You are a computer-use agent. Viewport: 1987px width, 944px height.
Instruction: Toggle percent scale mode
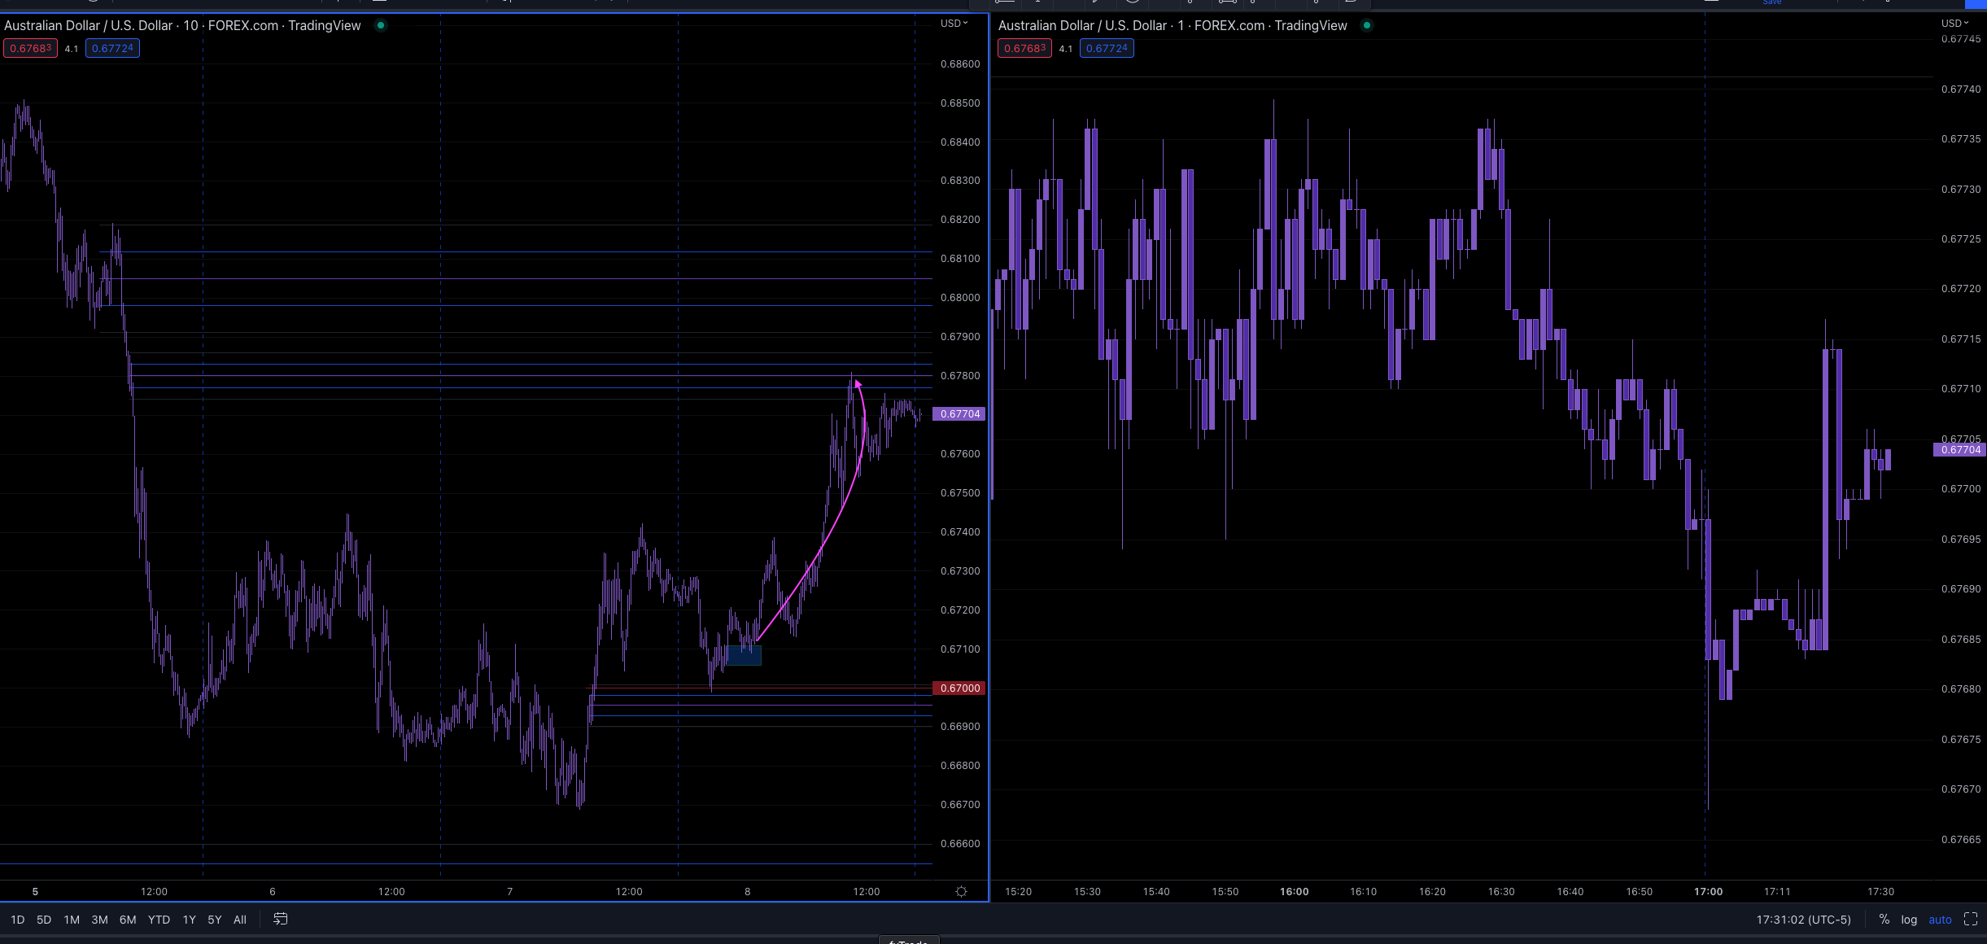1884,919
